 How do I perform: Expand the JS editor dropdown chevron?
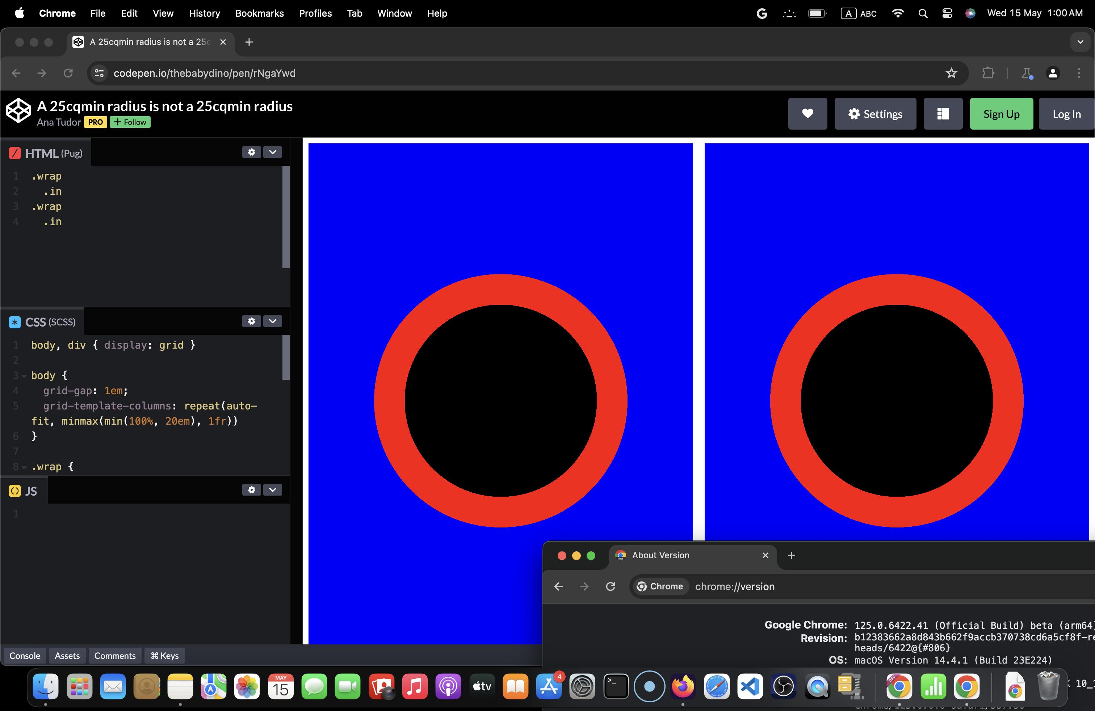coord(272,490)
